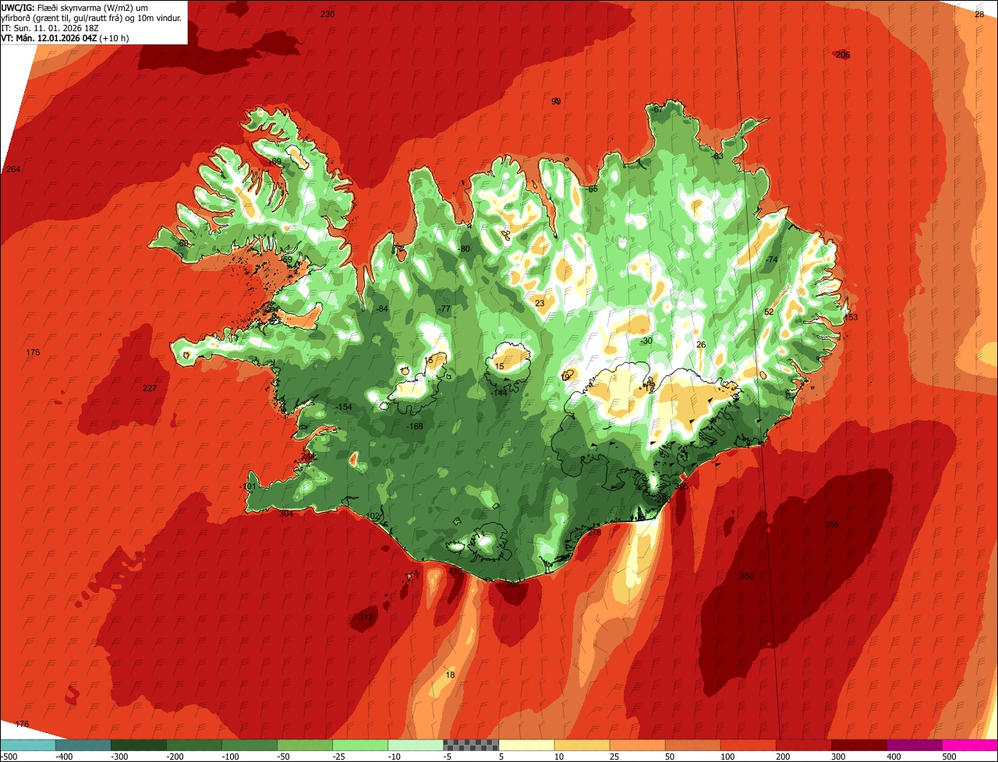This screenshot has height=762, width=998.
Task: Click the '-101' flux value on Reykjanes peninsula
Action: click(248, 486)
